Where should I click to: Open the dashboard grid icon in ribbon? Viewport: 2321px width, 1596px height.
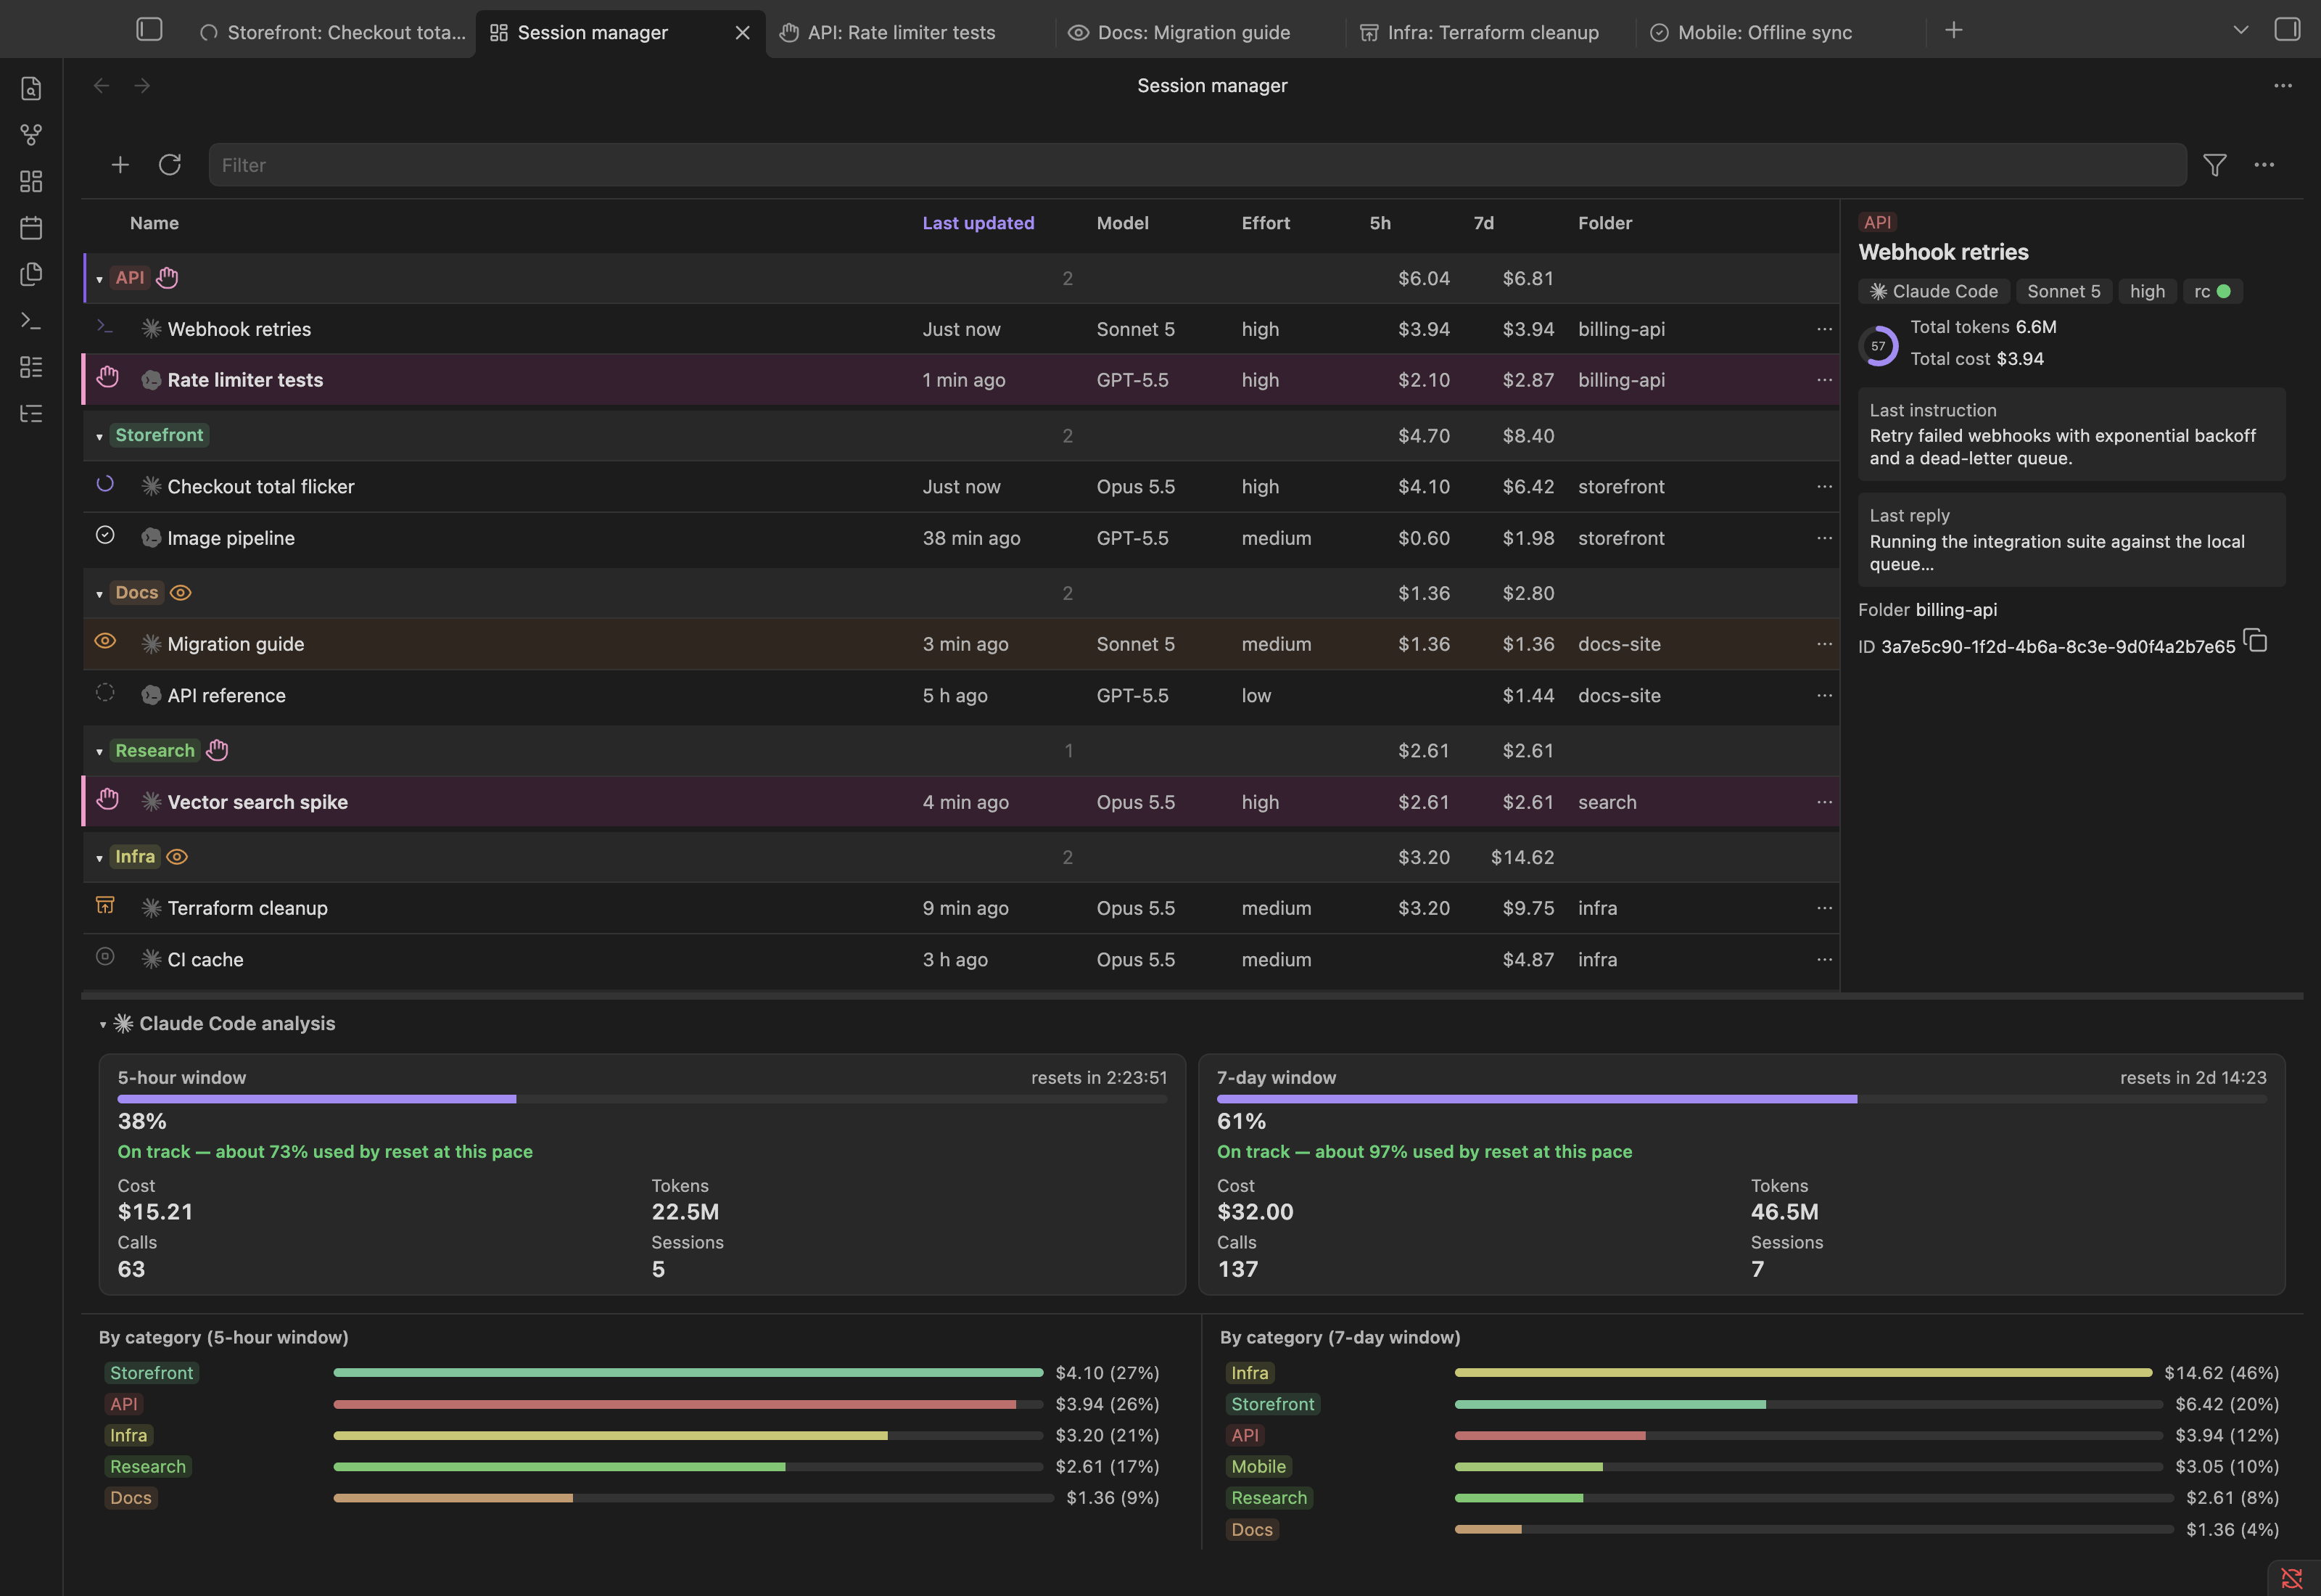coord(31,181)
